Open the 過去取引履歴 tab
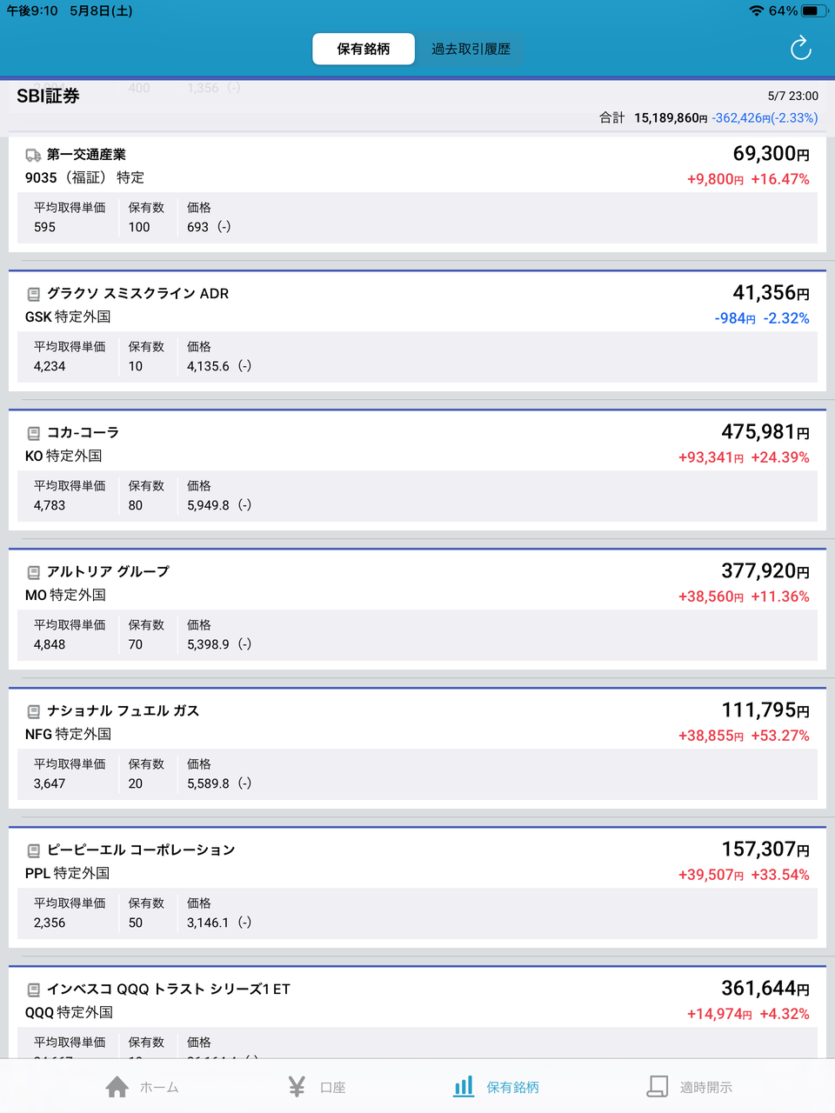Screen dimensions: 835x1113 (471, 50)
